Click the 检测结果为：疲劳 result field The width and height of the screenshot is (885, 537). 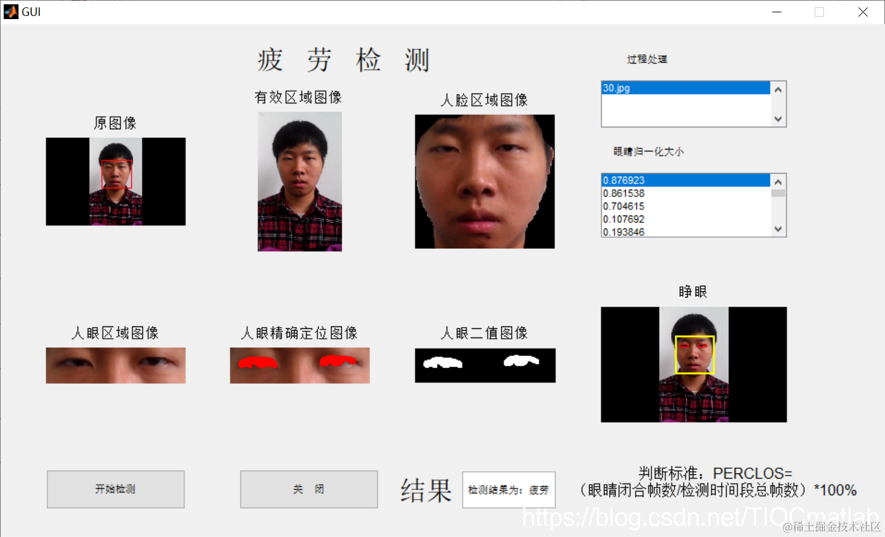508,490
